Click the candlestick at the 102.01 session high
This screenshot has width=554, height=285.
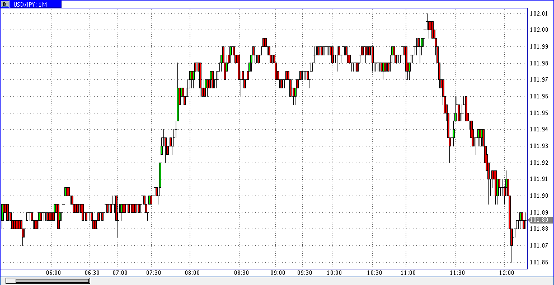tap(427, 22)
